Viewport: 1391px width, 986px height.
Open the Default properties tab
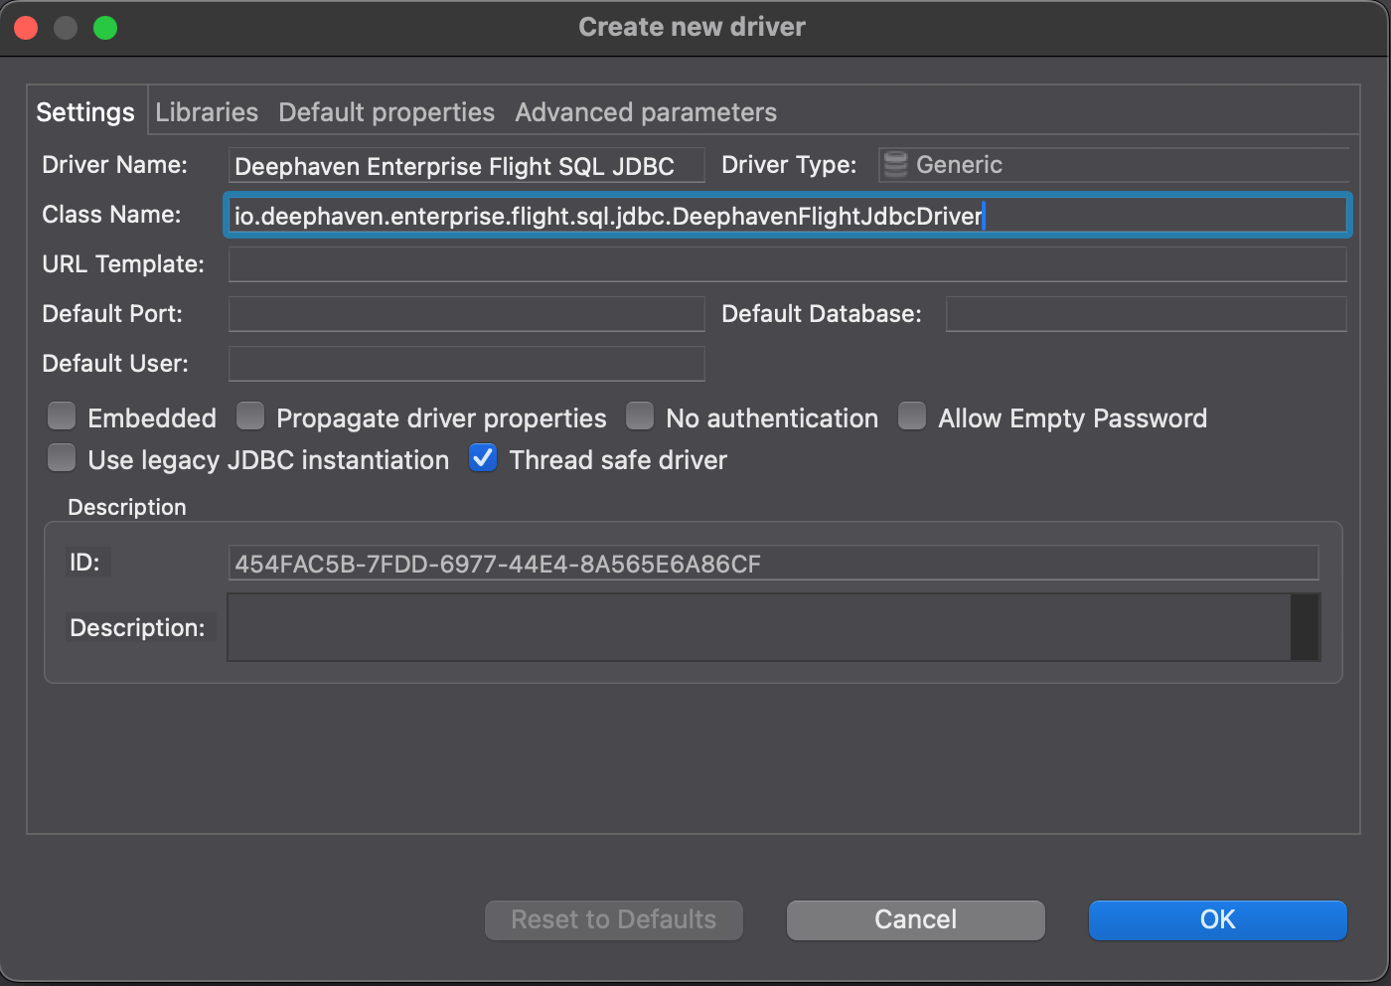coord(386,112)
